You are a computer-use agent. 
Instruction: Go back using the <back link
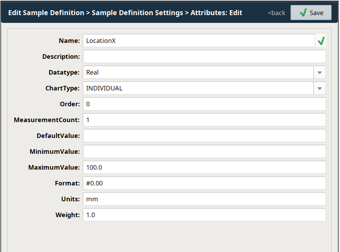click(x=277, y=13)
